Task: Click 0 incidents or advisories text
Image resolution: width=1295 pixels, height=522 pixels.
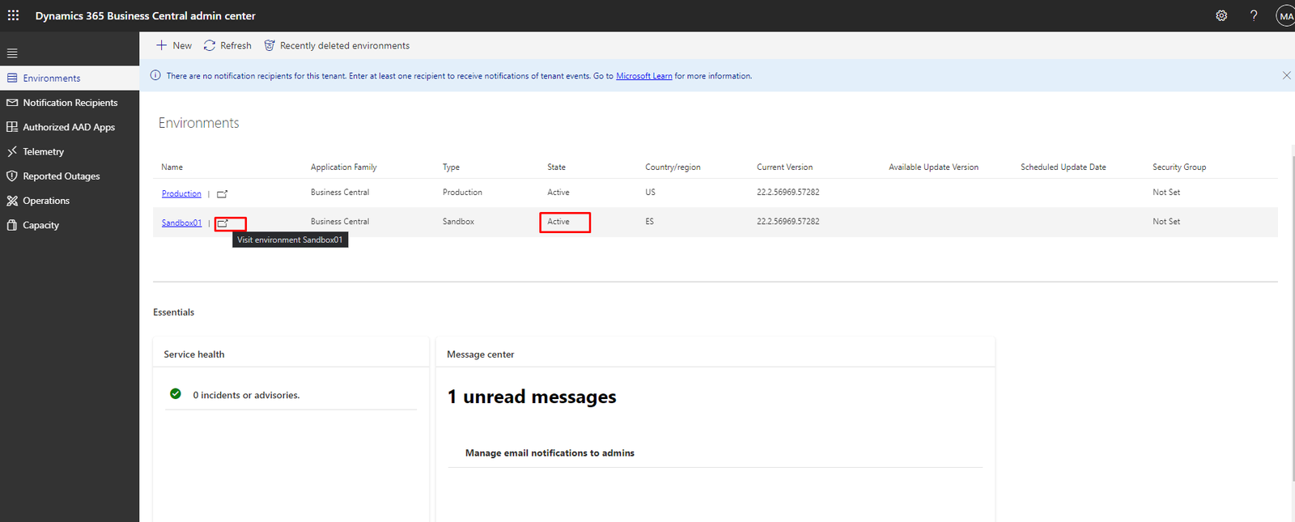Action: pyautogui.click(x=246, y=395)
